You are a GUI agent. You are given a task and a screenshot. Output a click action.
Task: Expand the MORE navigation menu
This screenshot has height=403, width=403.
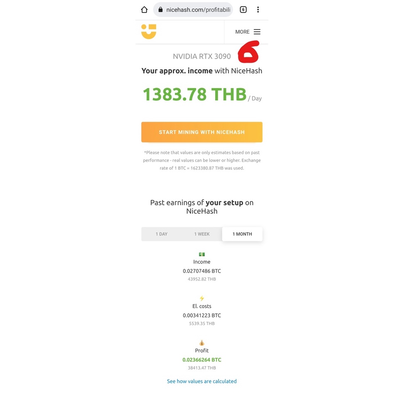(x=248, y=32)
